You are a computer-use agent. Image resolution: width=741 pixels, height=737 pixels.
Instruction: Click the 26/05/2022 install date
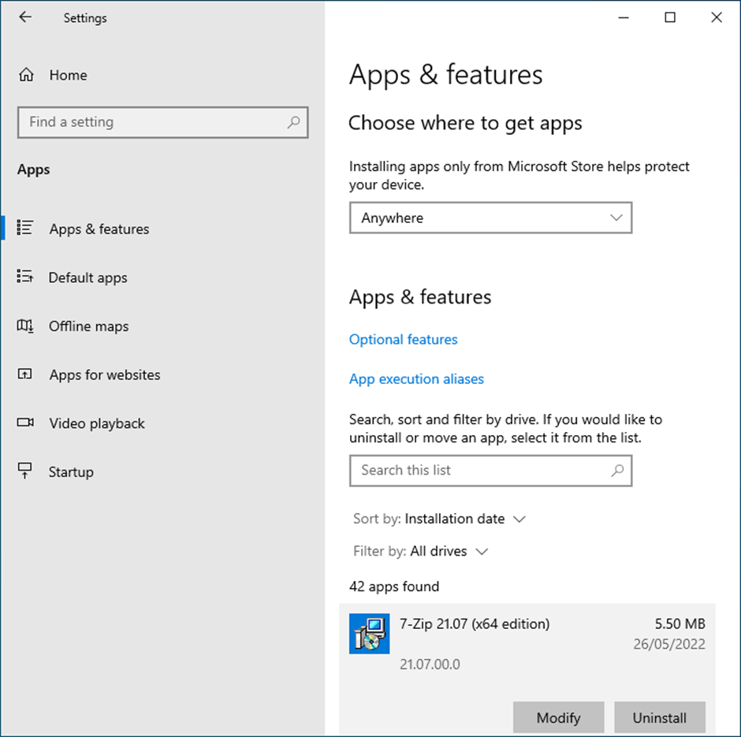click(669, 644)
